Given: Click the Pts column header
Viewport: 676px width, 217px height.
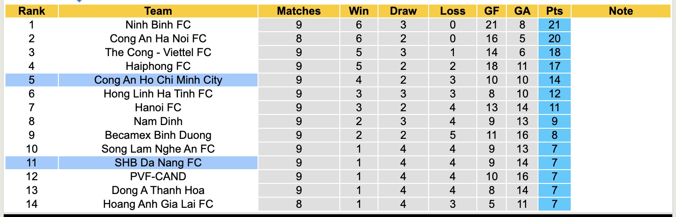Looking at the screenshot, I should coord(555,11).
